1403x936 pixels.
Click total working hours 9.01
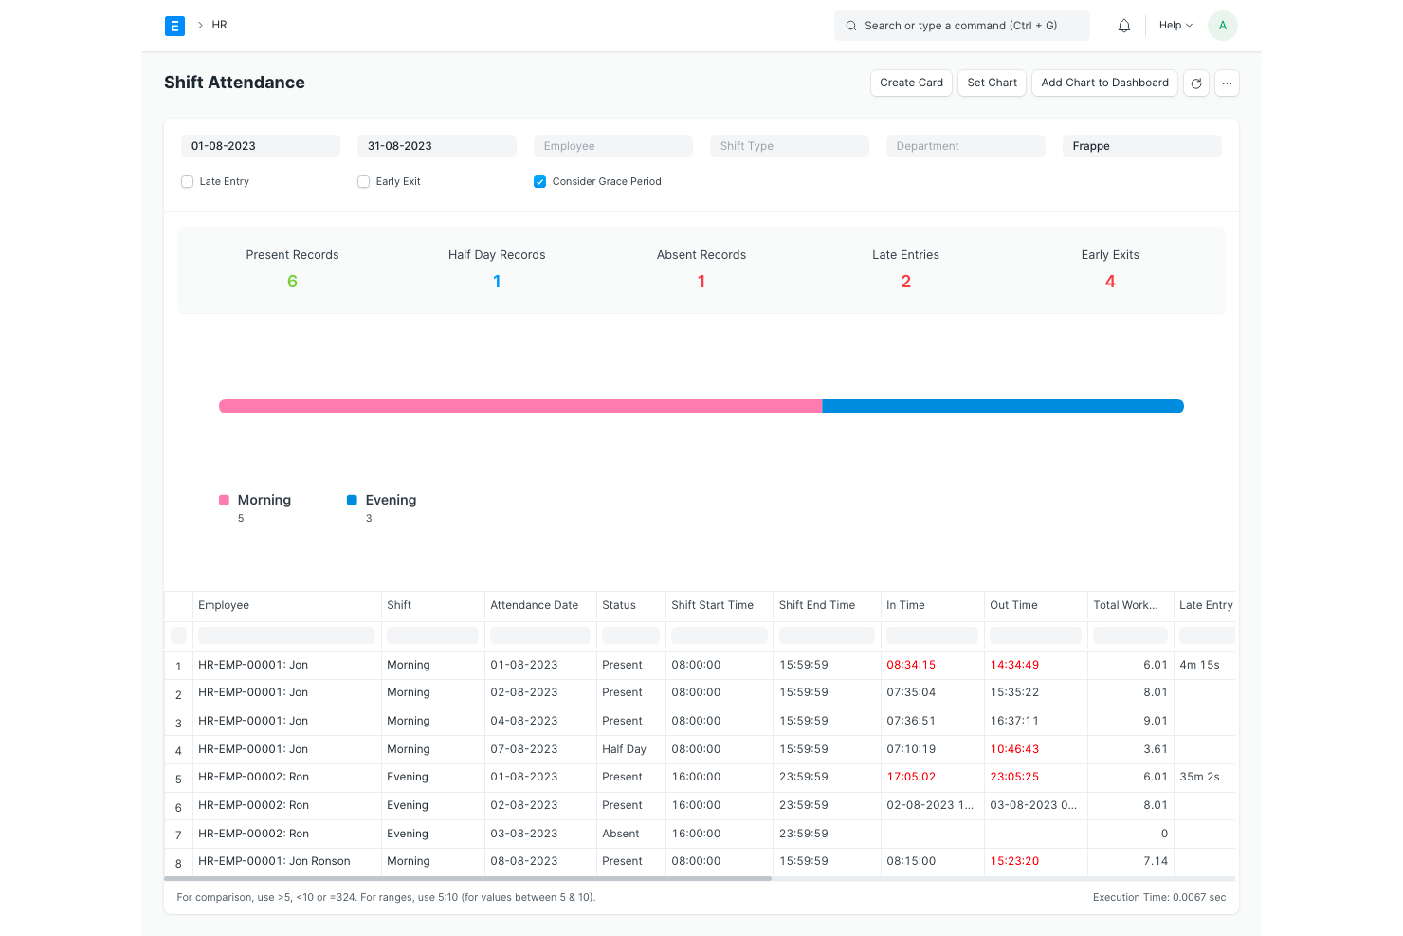coord(1156,721)
